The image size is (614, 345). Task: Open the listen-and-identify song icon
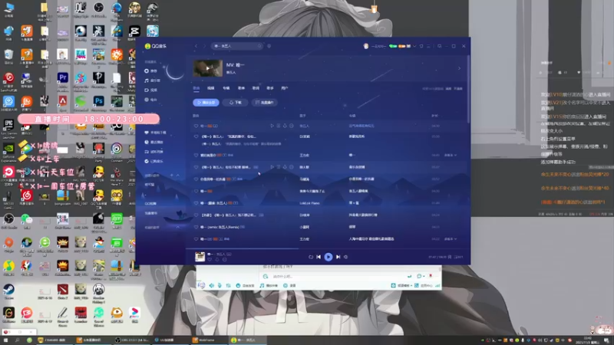tap(269, 46)
